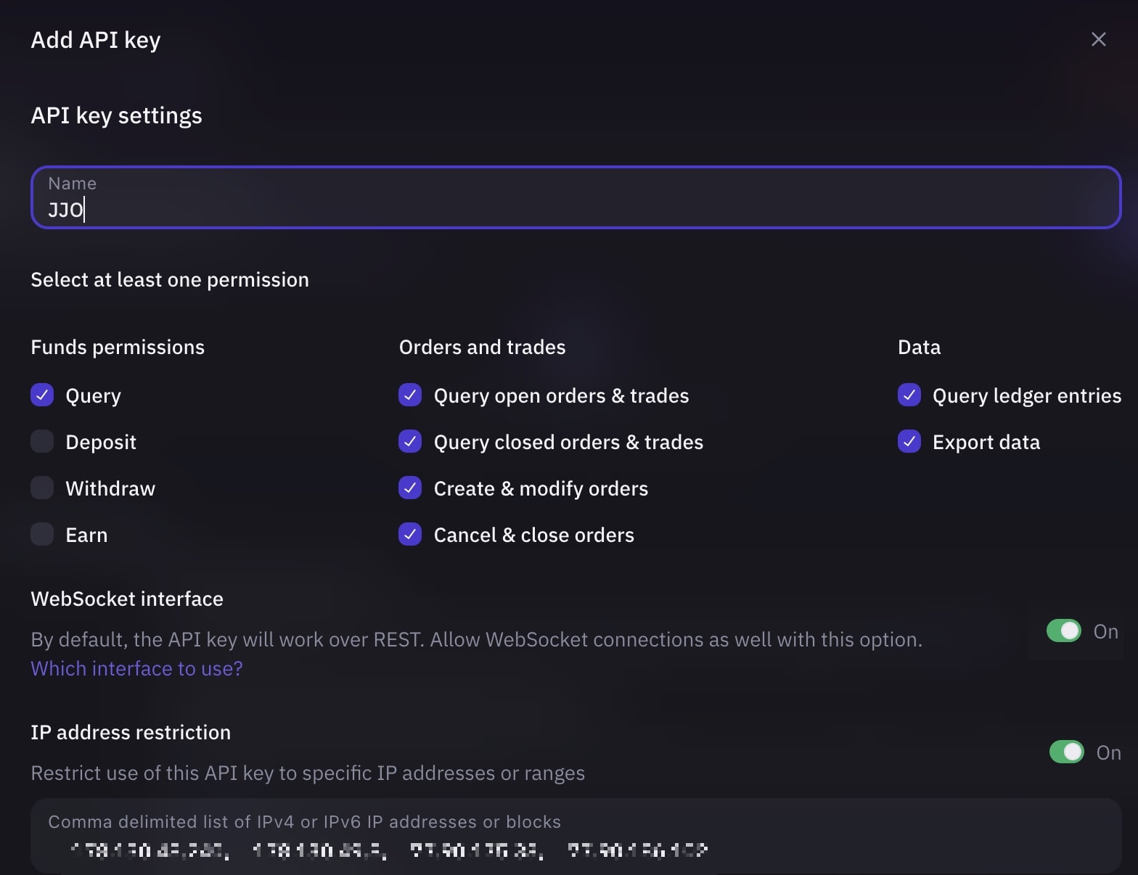Viewport: 1138px width, 875px height.
Task: Click the Earn label text
Action: [x=86, y=535]
